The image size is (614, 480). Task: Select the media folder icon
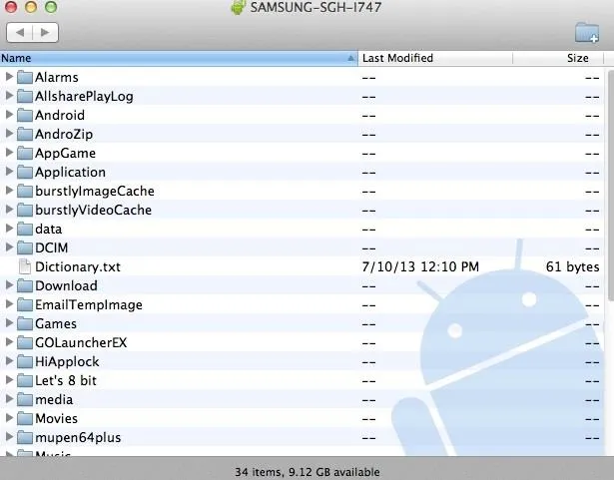click(25, 399)
